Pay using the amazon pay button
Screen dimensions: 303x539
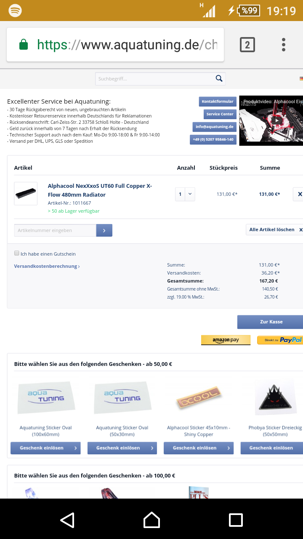226,340
